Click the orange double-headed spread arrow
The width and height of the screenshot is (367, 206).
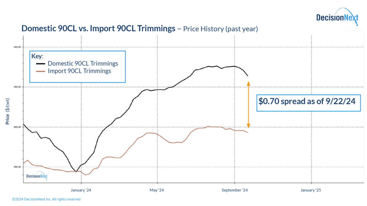[x=249, y=105]
